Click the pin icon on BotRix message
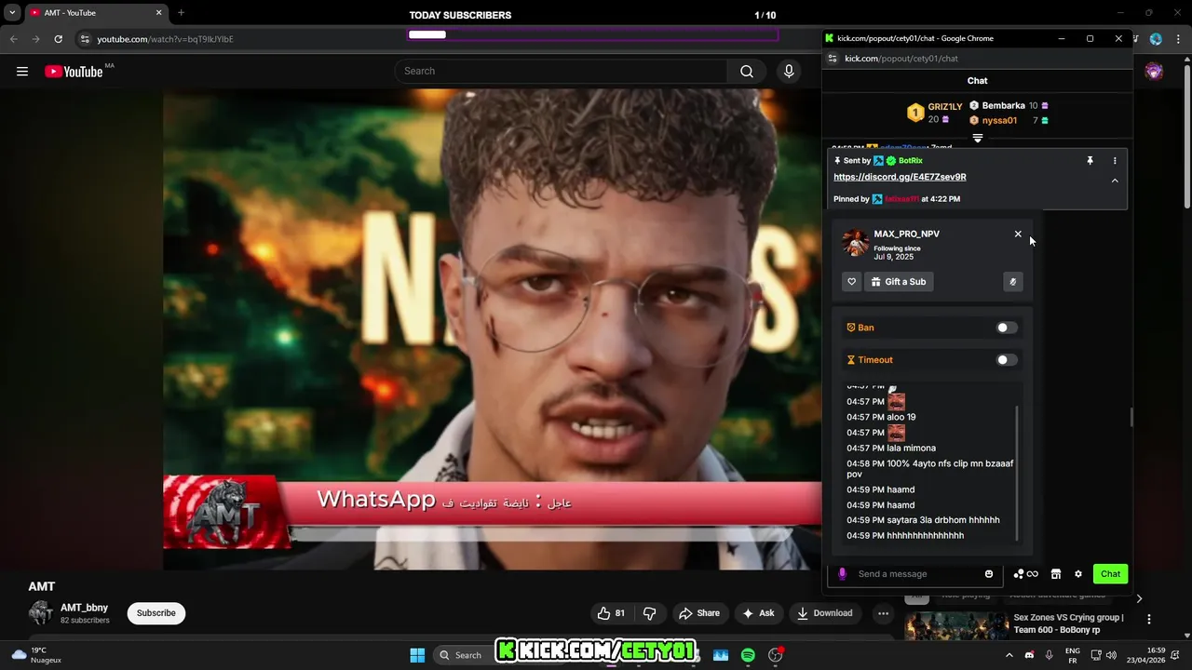The width and height of the screenshot is (1192, 670). pos(1090,161)
